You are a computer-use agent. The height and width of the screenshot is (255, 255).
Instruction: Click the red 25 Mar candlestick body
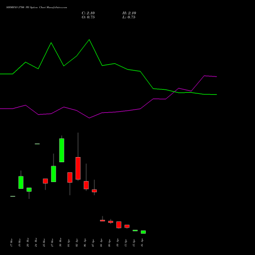[45, 181]
